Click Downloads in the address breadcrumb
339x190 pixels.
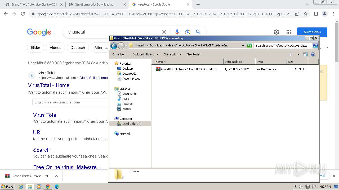tap(157, 46)
